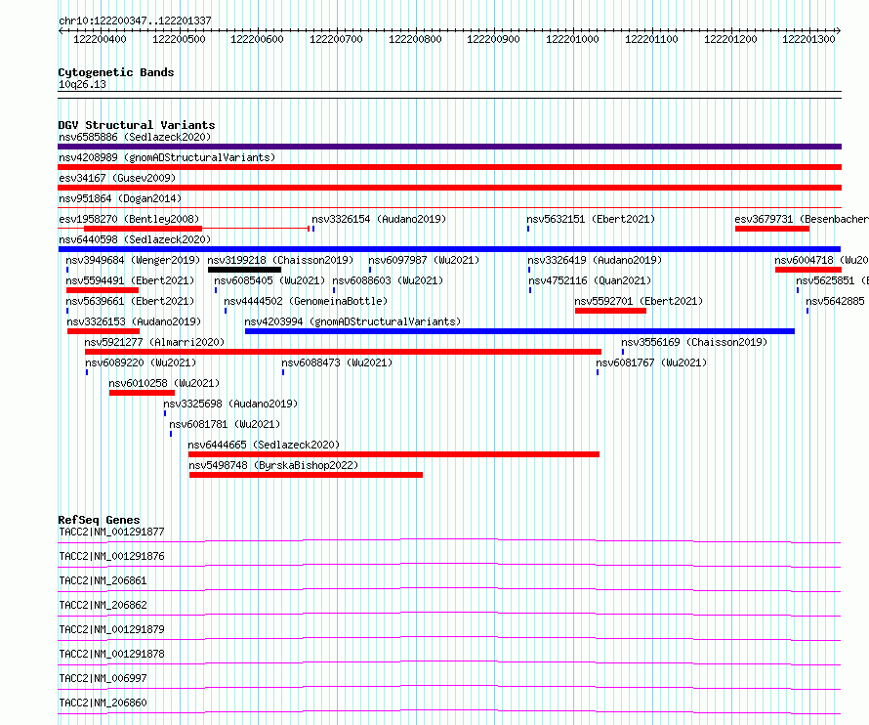Open nsv3326419 (Audano2019) label
869x725 pixels.
[x=594, y=260]
